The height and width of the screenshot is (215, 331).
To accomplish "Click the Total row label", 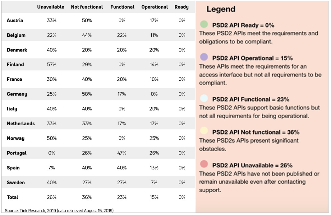I will 12,197.
